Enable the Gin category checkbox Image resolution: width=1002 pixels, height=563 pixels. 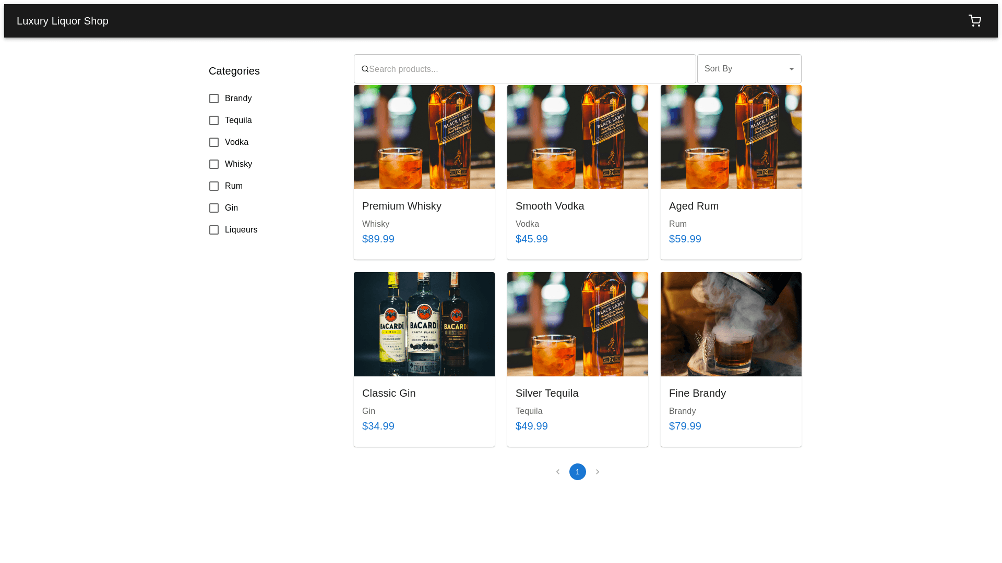pos(214,207)
